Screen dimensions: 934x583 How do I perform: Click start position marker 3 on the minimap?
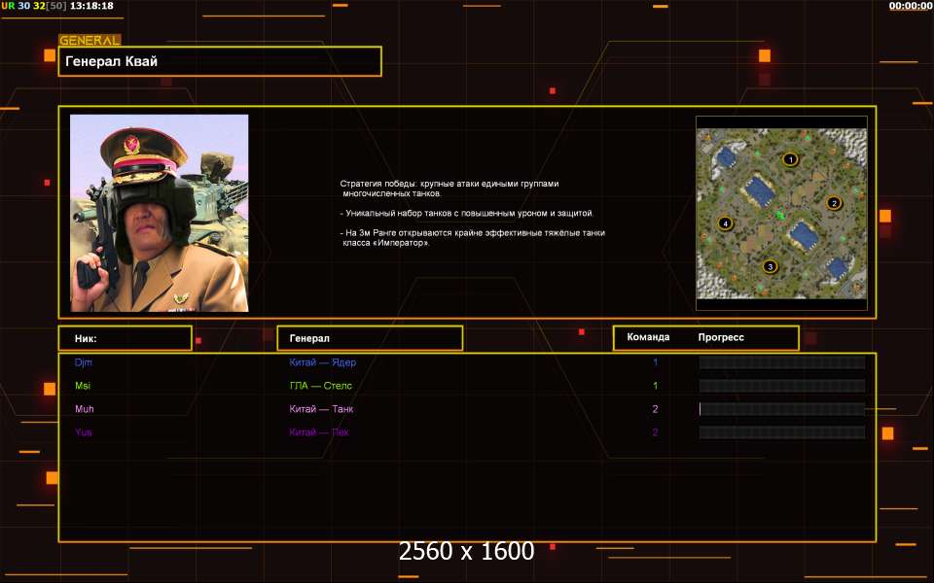point(771,266)
